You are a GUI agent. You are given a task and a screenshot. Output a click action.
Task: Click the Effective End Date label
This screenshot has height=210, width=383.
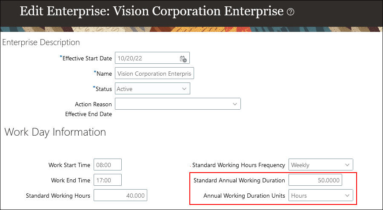(x=89, y=114)
